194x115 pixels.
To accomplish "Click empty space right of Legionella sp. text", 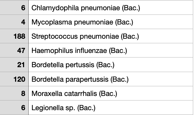I will [x=144, y=108].
